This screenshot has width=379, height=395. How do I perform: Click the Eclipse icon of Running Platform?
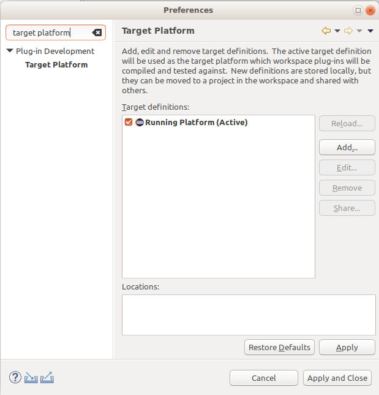(x=140, y=122)
